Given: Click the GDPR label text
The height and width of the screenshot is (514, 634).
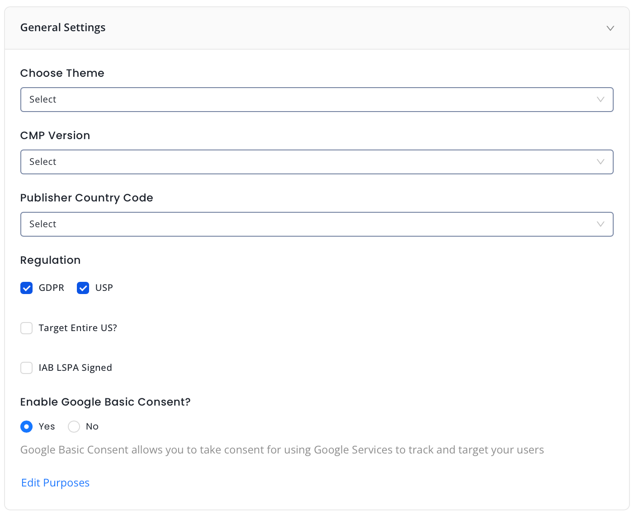Looking at the screenshot, I should [x=52, y=288].
